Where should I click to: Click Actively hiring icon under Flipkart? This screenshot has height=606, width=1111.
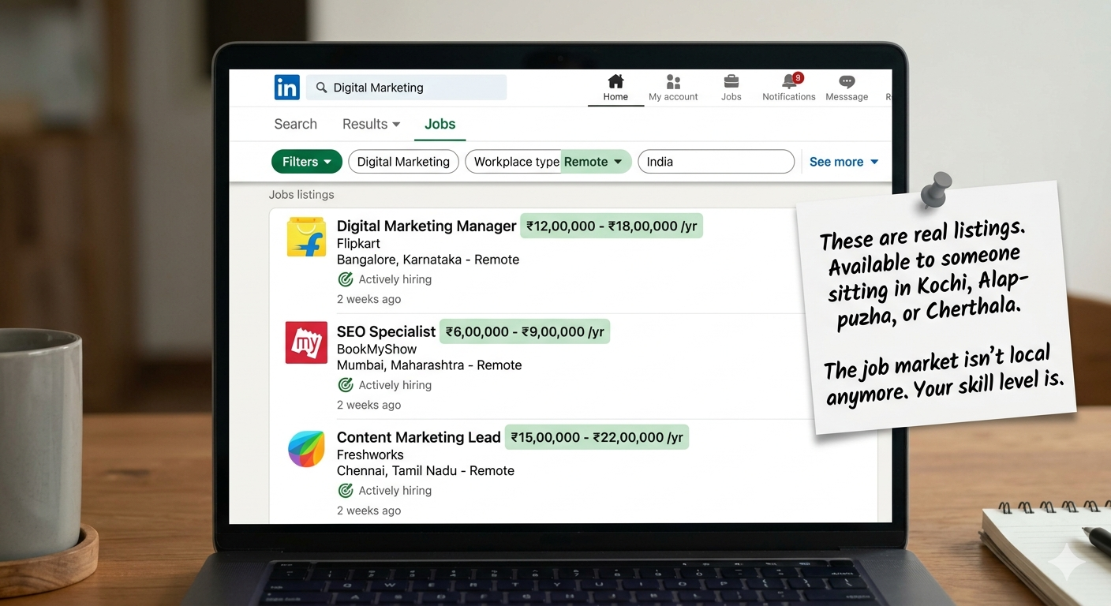point(346,279)
